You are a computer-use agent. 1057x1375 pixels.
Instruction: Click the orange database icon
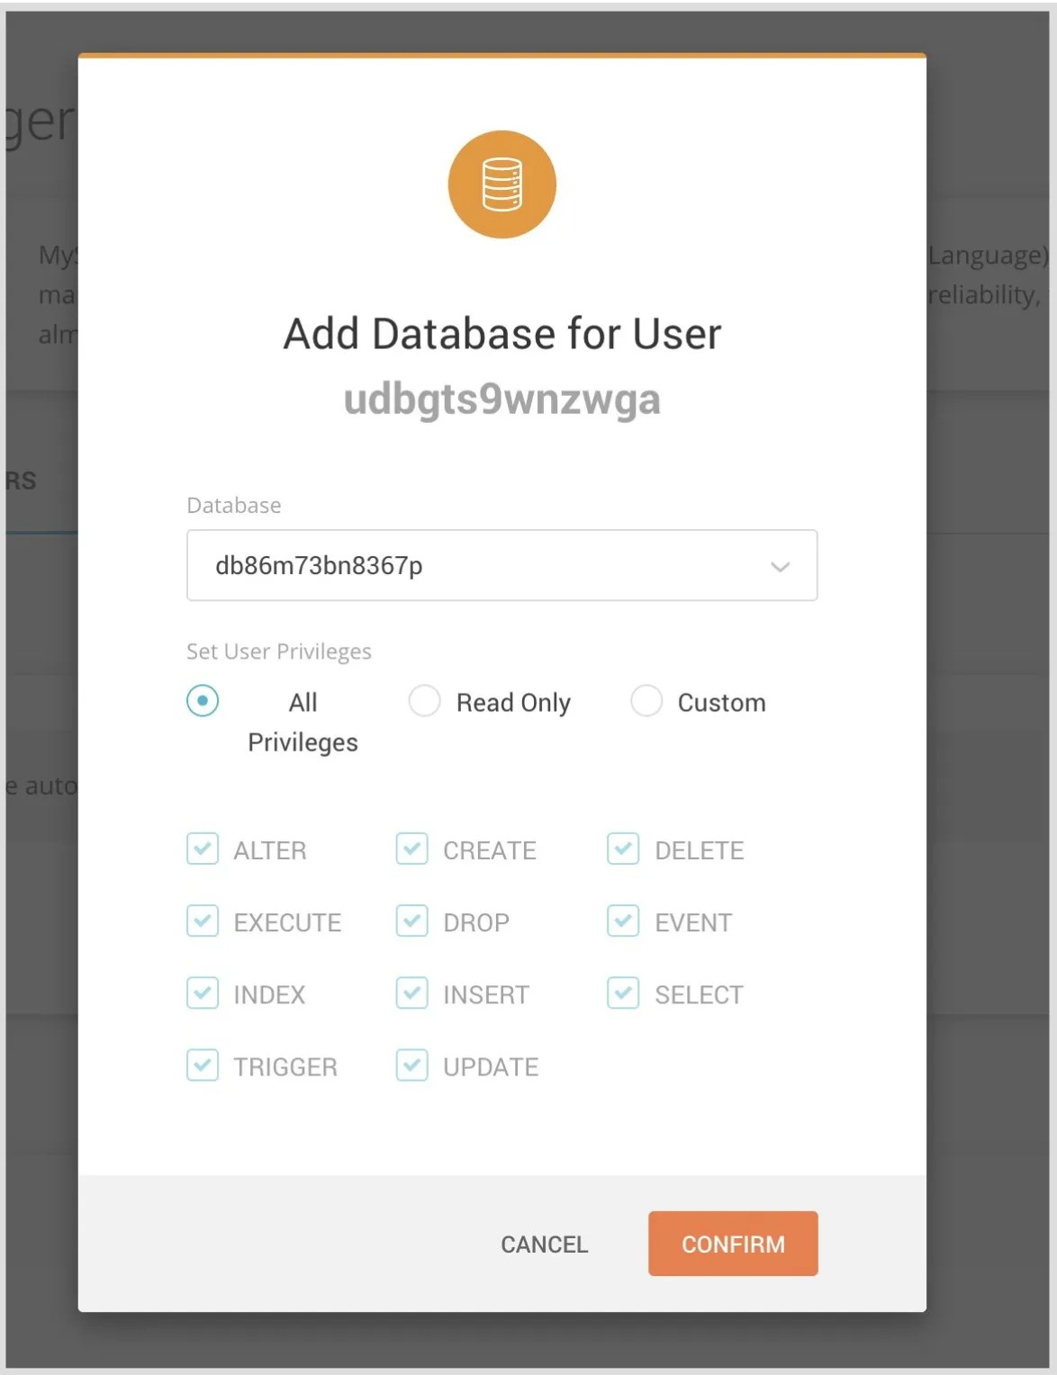pos(501,184)
